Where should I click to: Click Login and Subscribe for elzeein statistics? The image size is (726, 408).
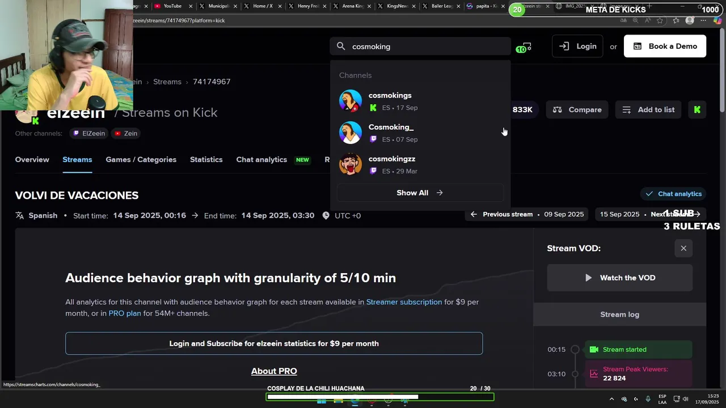pyautogui.click(x=274, y=343)
